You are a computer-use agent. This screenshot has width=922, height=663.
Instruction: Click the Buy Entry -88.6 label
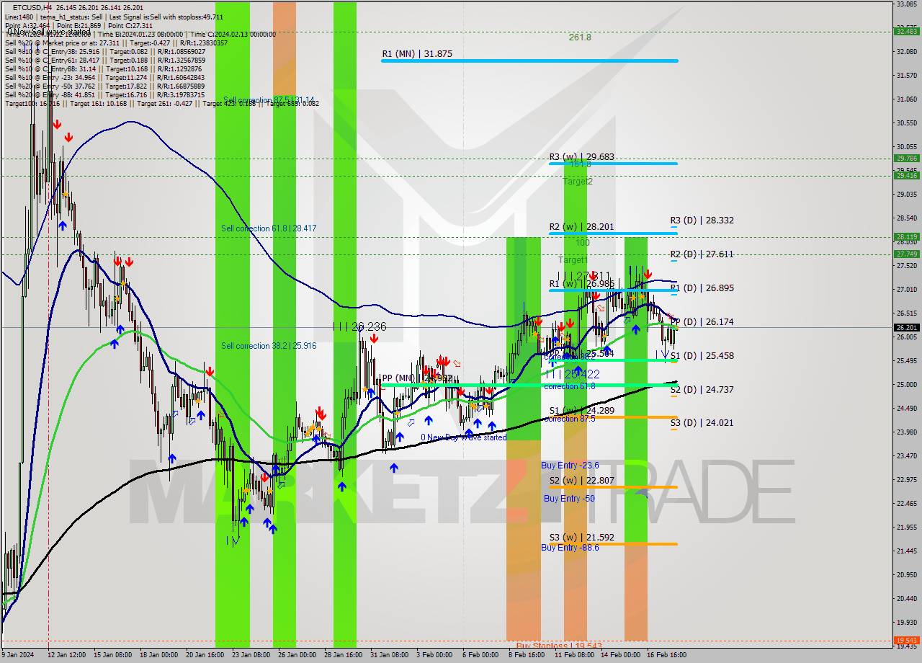570,548
